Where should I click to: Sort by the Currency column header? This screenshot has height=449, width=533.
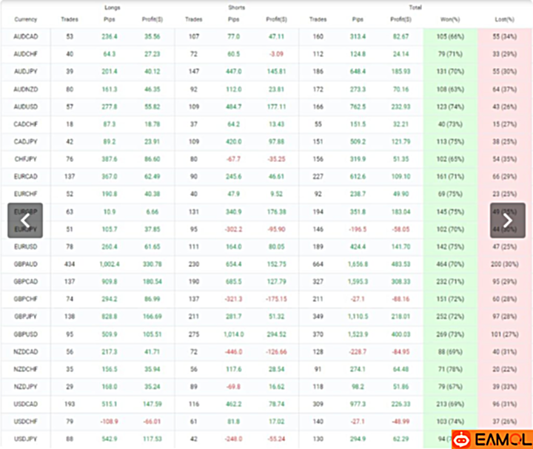point(26,19)
